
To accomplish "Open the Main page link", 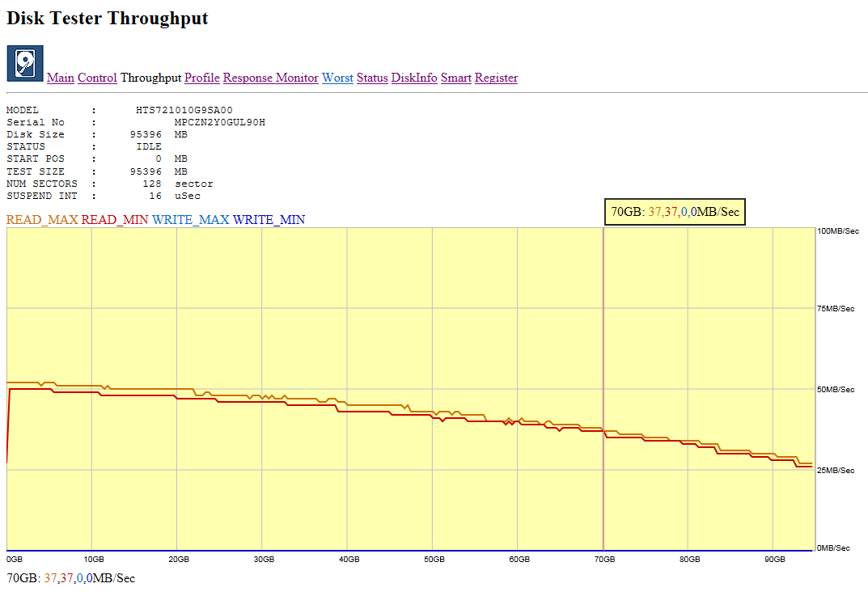I will pos(61,78).
